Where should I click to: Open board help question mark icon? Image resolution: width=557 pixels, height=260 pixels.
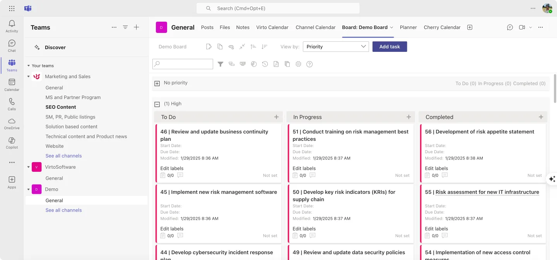[x=309, y=64]
